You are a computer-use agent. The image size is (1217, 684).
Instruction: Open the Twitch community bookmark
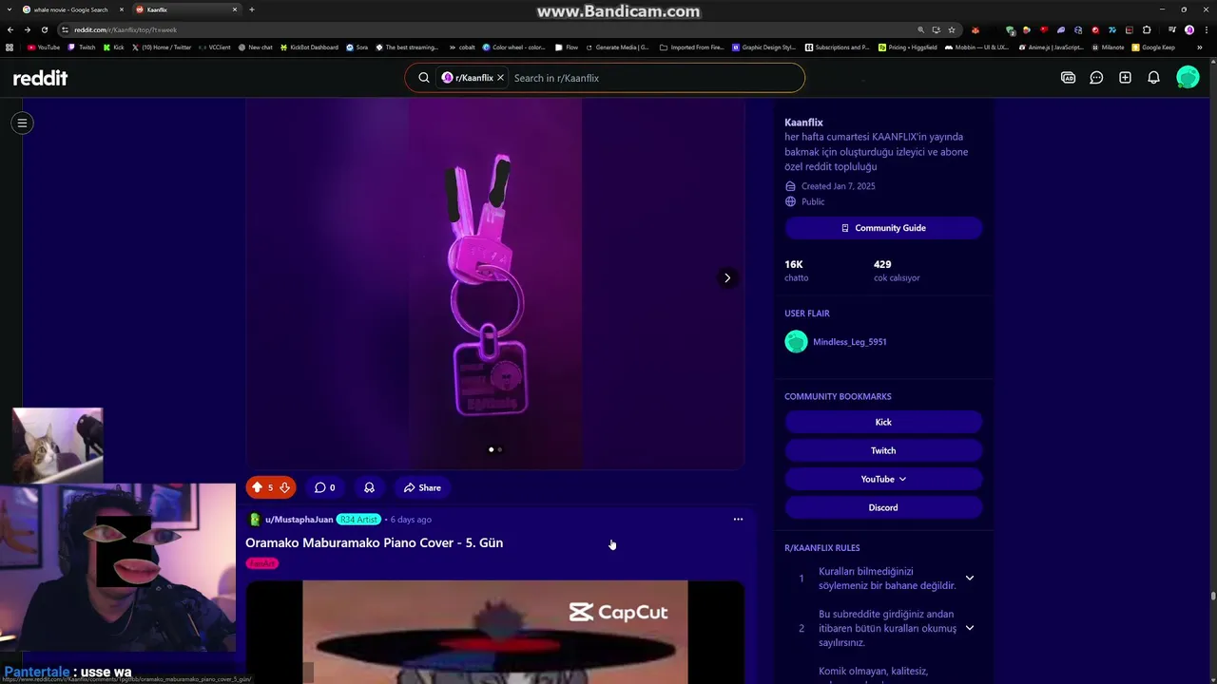pyautogui.click(x=883, y=450)
